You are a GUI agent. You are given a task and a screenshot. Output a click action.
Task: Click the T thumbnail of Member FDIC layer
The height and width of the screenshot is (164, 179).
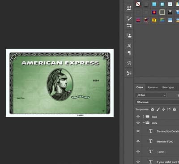151,141
